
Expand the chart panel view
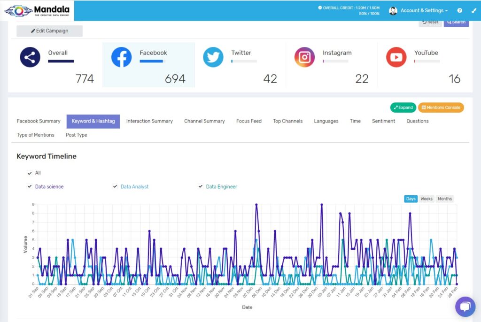(403, 107)
